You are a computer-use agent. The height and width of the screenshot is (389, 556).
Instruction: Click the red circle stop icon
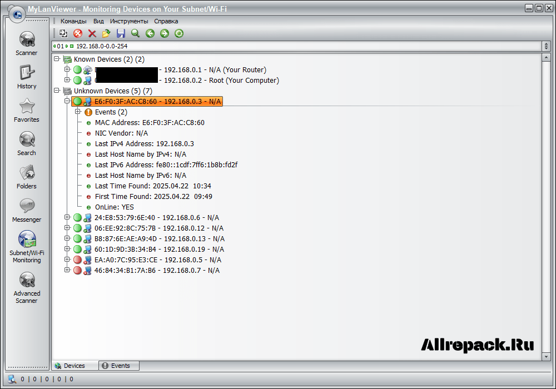78,33
